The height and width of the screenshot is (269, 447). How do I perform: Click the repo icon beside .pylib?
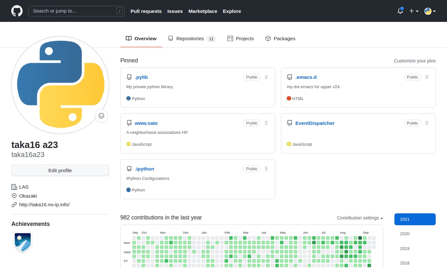point(129,77)
